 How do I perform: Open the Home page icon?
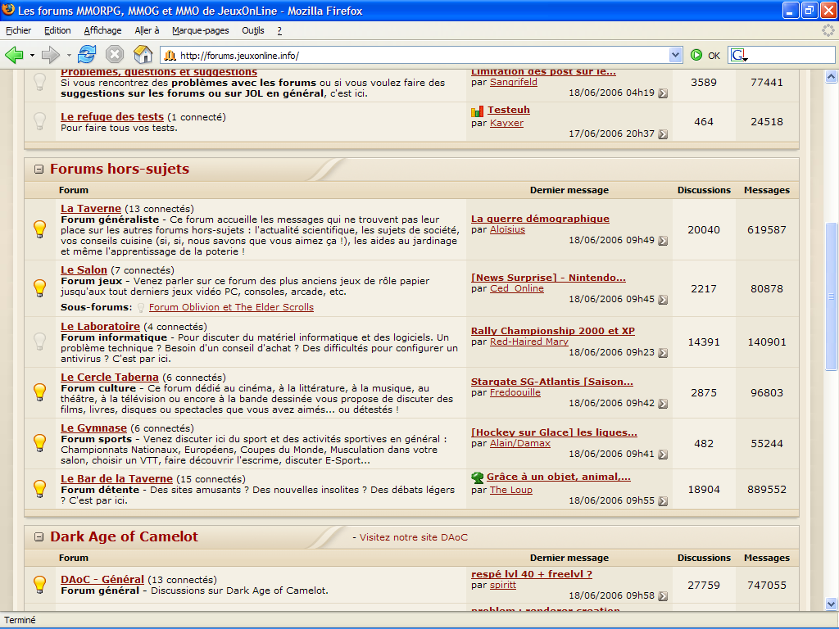143,55
